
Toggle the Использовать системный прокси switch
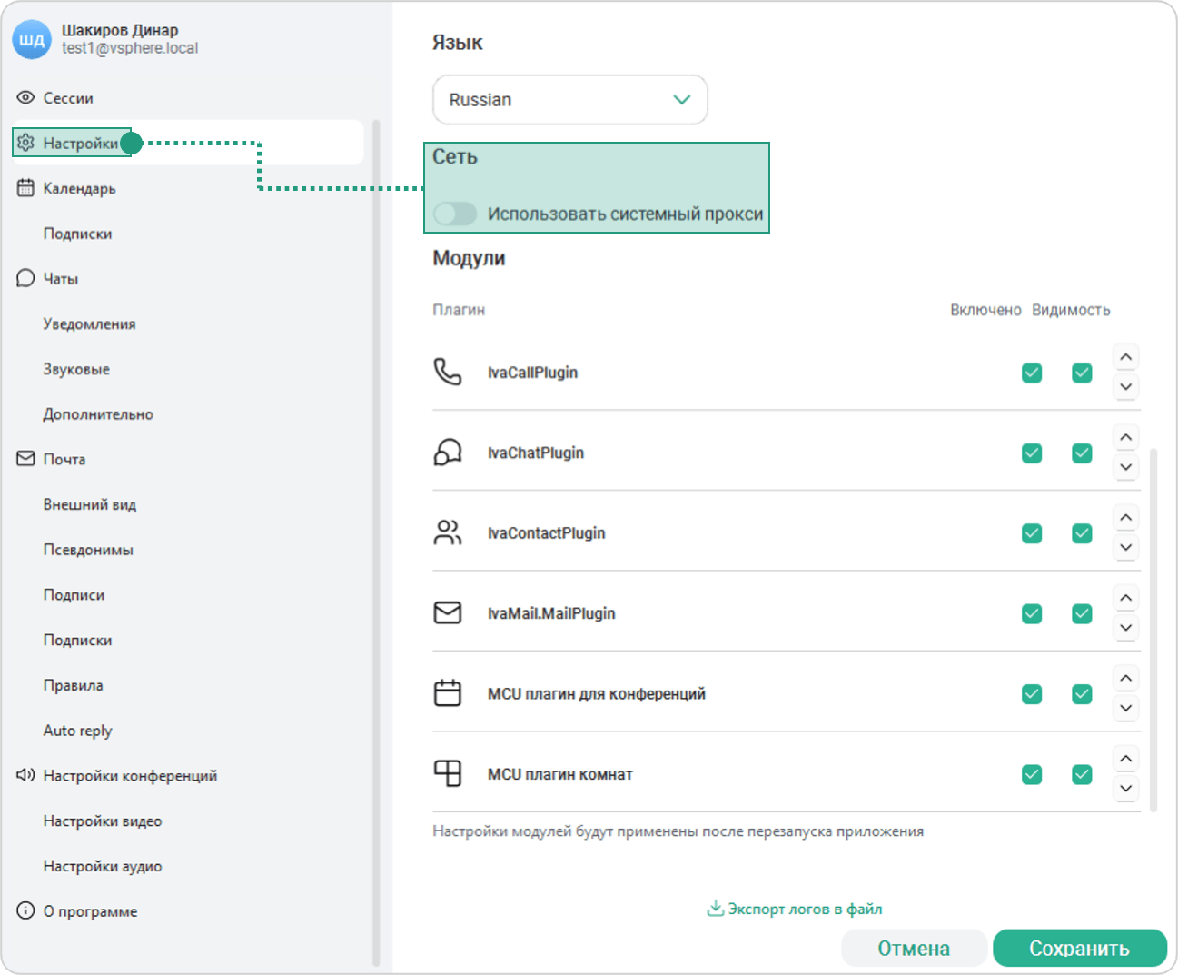pos(455,214)
